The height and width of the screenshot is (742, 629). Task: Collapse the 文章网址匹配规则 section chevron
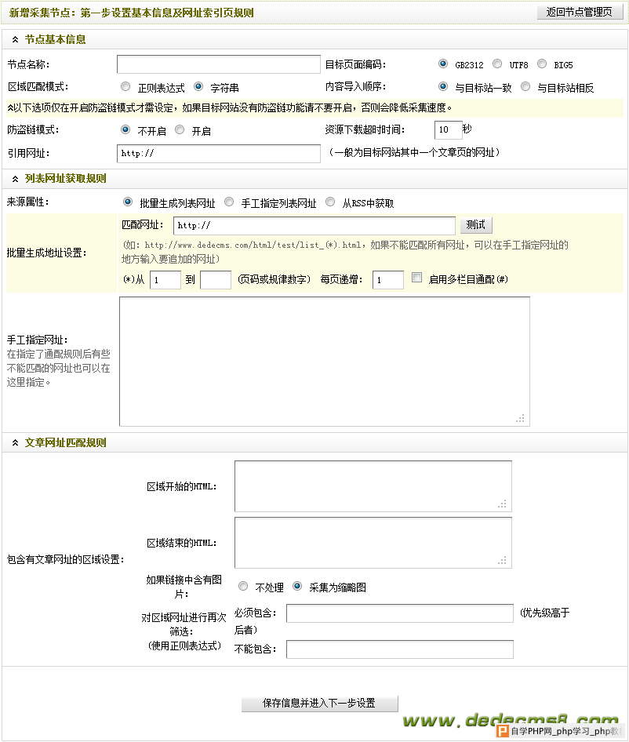click(15, 443)
